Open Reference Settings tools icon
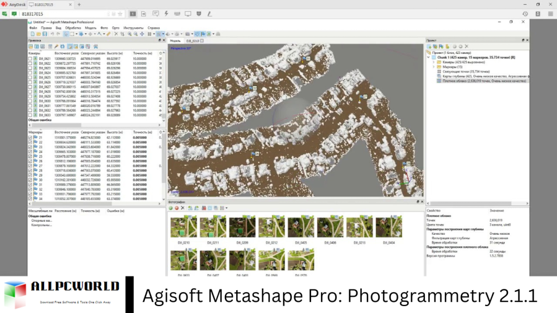 point(96,47)
